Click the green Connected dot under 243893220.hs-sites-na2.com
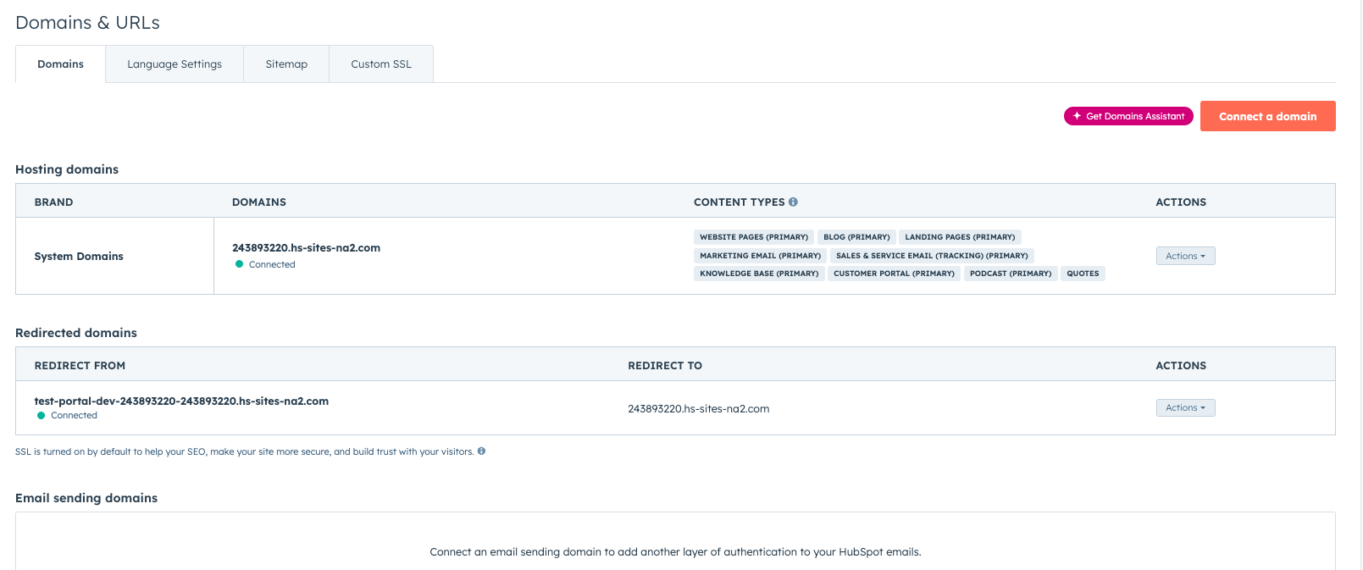Viewport: 1363px width, 570px height. tap(239, 265)
